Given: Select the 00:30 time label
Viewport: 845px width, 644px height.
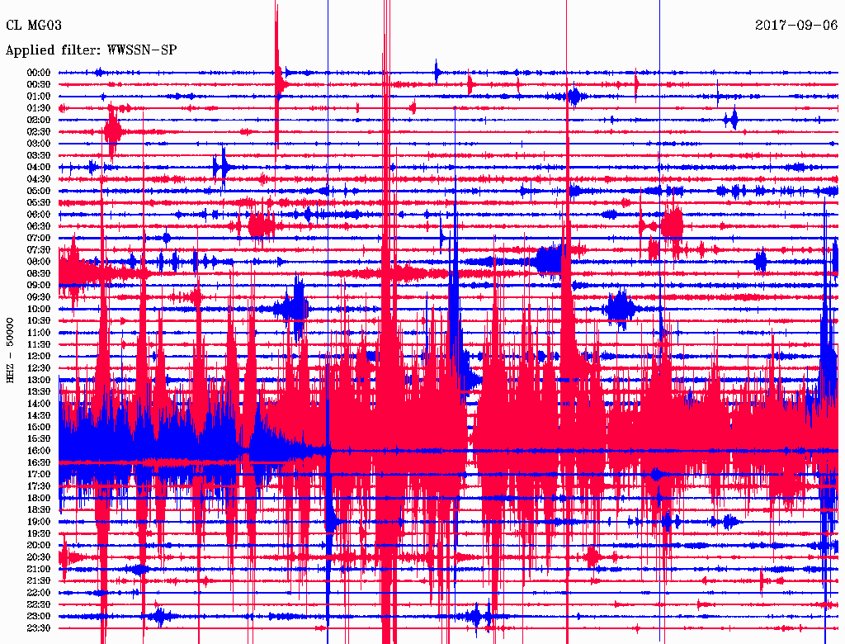Looking at the screenshot, I should 39,84.
